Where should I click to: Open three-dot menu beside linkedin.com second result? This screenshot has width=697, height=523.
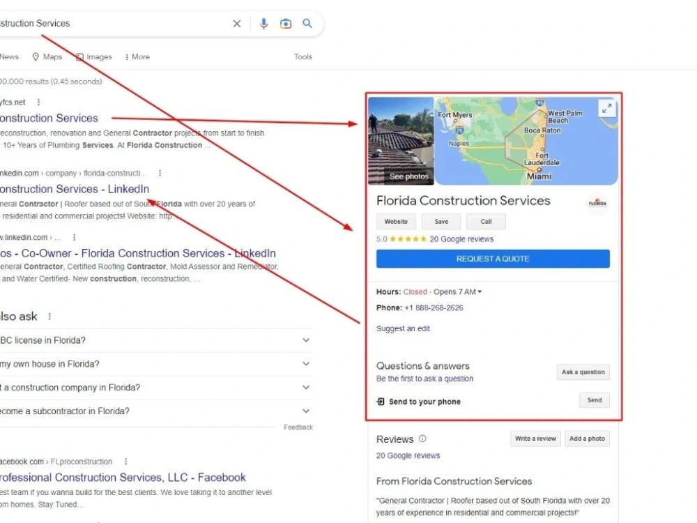pyautogui.click(x=75, y=238)
